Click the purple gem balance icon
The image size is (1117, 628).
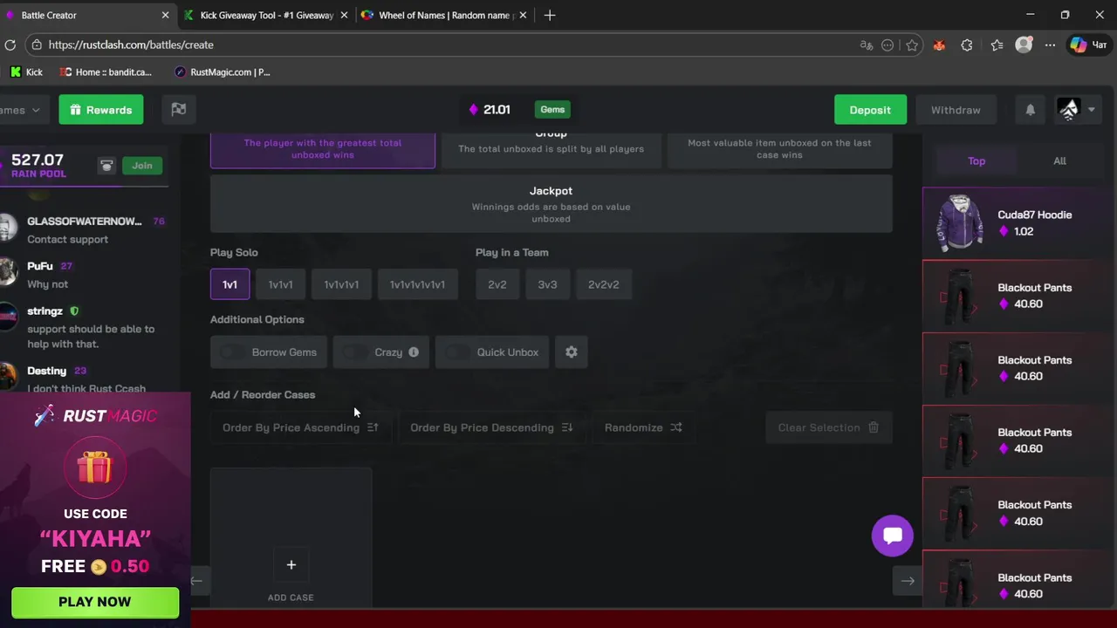[x=474, y=110]
